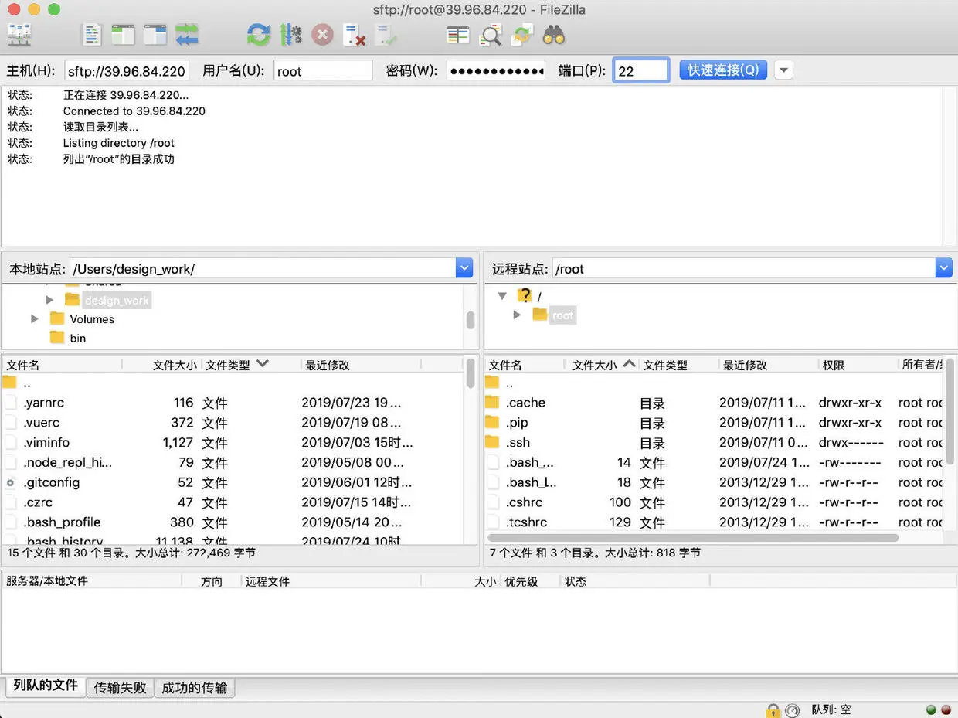
Task: Click the .ssh folder icon
Action: 492,442
